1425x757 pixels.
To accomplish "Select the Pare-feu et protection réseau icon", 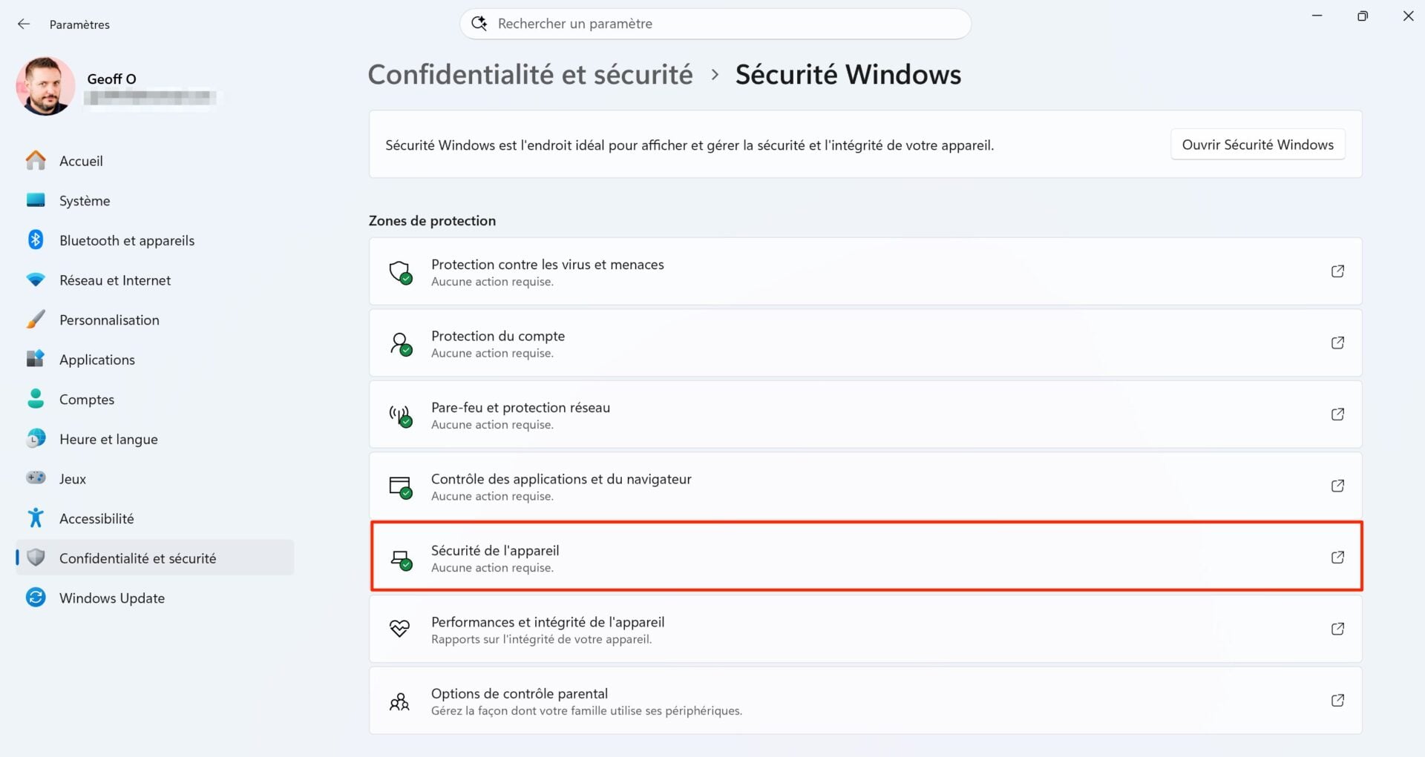I will pyautogui.click(x=401, y=414).
